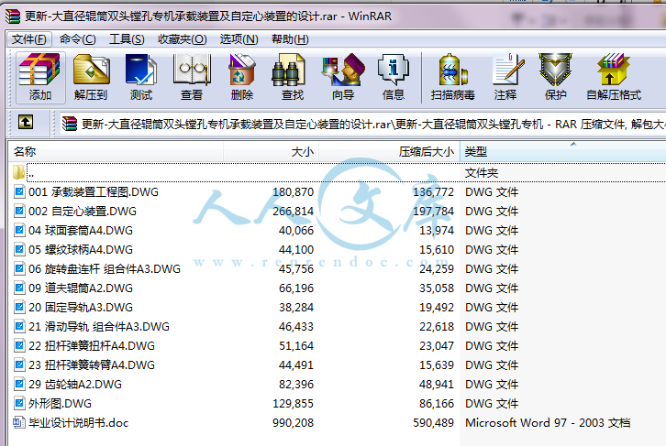The width and height of the screenshot is (666, 446).
Task: Click the type cell Microsoft Word 97 - 2003 文档
Action: (x=548, y=423)
